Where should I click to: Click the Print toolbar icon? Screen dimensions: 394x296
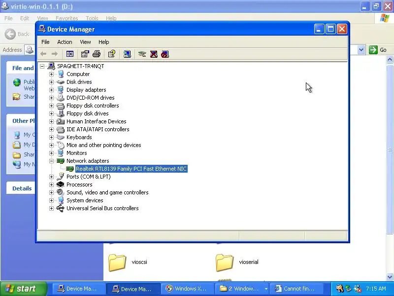tap(97, 54)
